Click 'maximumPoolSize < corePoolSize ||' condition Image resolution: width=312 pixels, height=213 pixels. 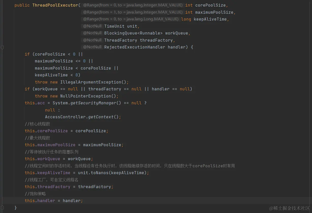coord(77,68)
